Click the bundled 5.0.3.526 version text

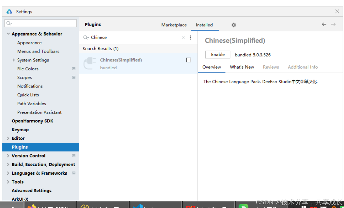(x=253, y=55)
